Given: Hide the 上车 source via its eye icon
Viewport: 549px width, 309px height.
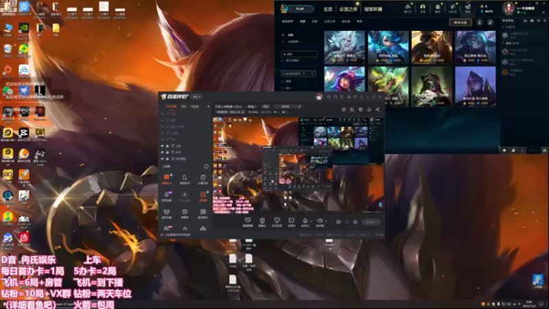Looking at the screenshot, I should (x=162, y=146).
